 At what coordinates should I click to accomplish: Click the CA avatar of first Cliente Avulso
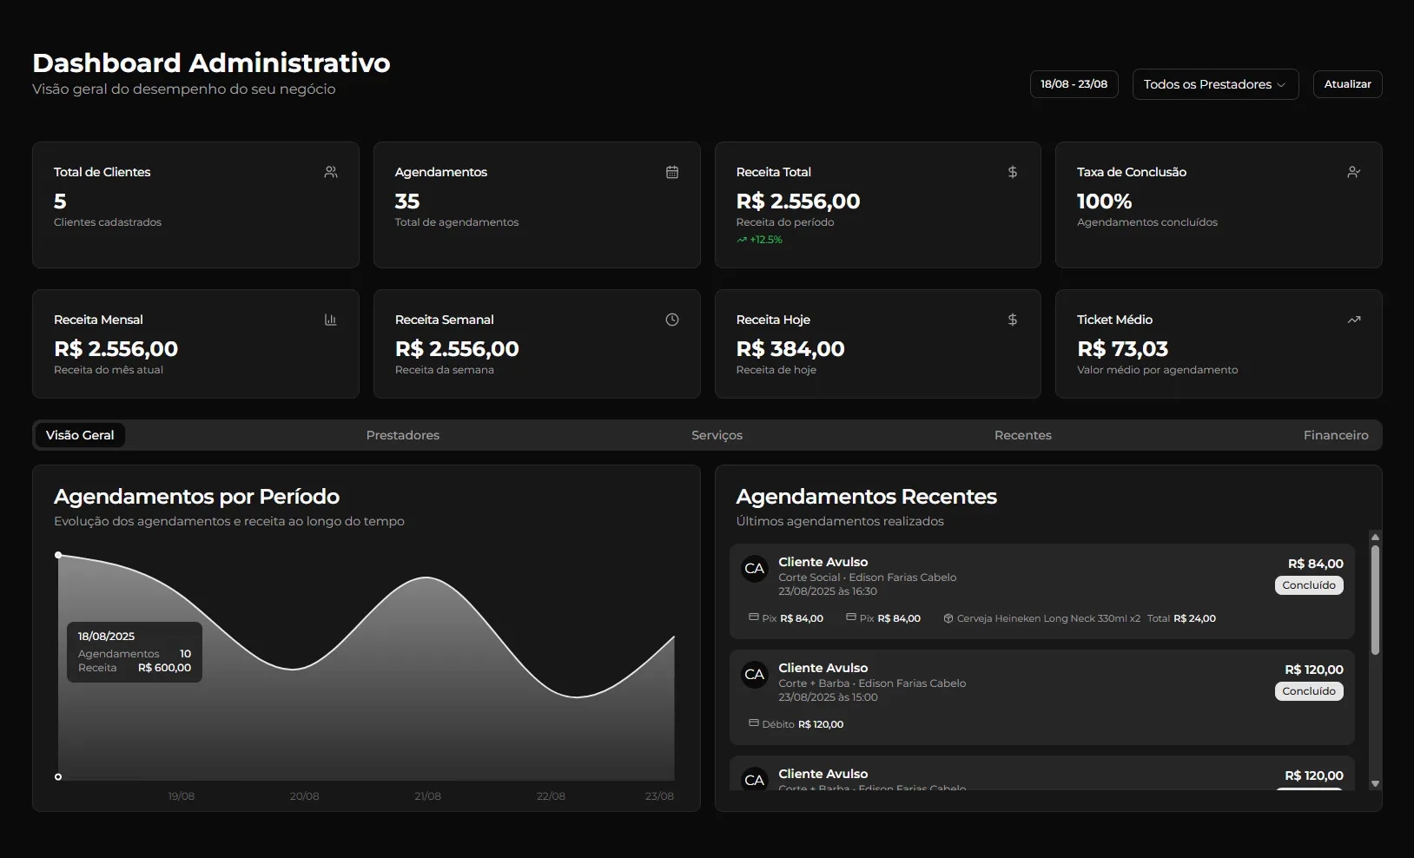tap(755, 569)
